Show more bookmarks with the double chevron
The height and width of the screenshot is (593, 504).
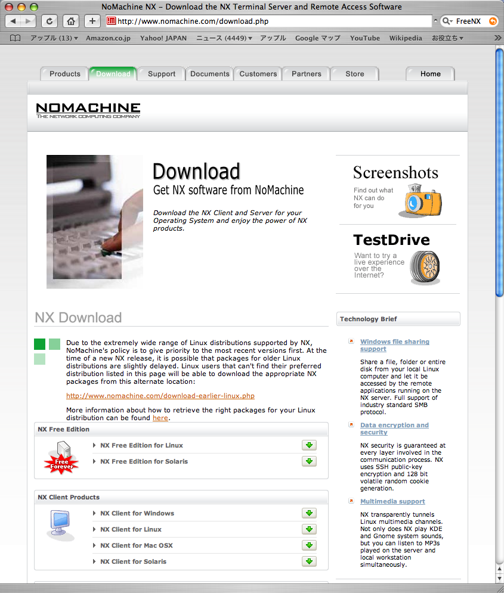pos(498,38)
